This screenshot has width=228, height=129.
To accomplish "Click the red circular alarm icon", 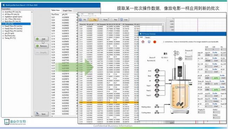I will pyautogui.click(x=155, y=42).
